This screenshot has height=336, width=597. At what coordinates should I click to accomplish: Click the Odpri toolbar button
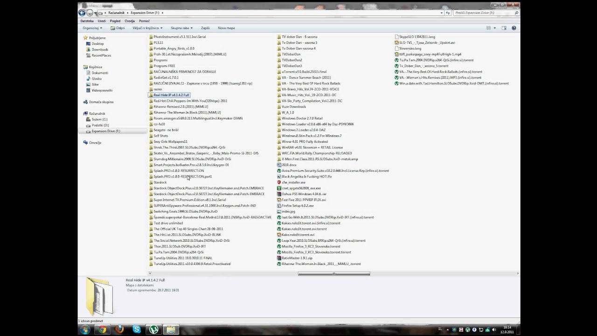(x=118, y=28)
